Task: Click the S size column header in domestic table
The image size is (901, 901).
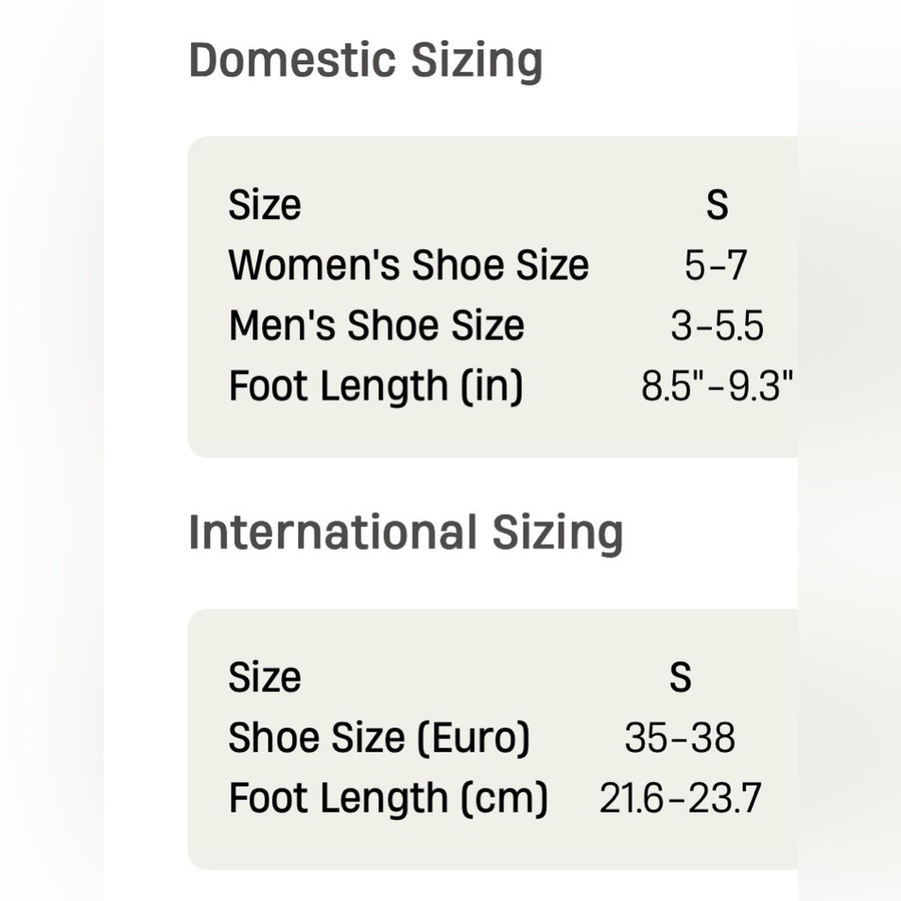Action: click(x=716, y=205)
